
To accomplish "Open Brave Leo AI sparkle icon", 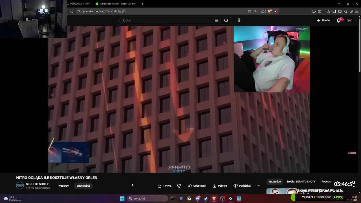I will pyautogui.click(x=345, y=11).
